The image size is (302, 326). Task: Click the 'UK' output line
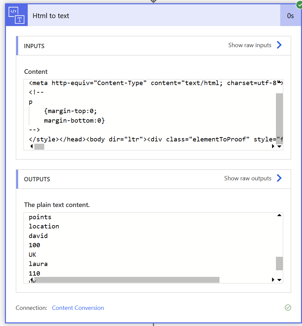coord(32,254)
